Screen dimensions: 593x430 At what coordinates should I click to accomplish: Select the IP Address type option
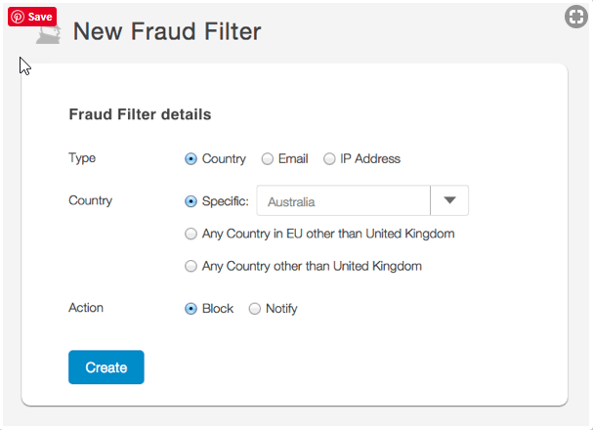tap(329, 159)
